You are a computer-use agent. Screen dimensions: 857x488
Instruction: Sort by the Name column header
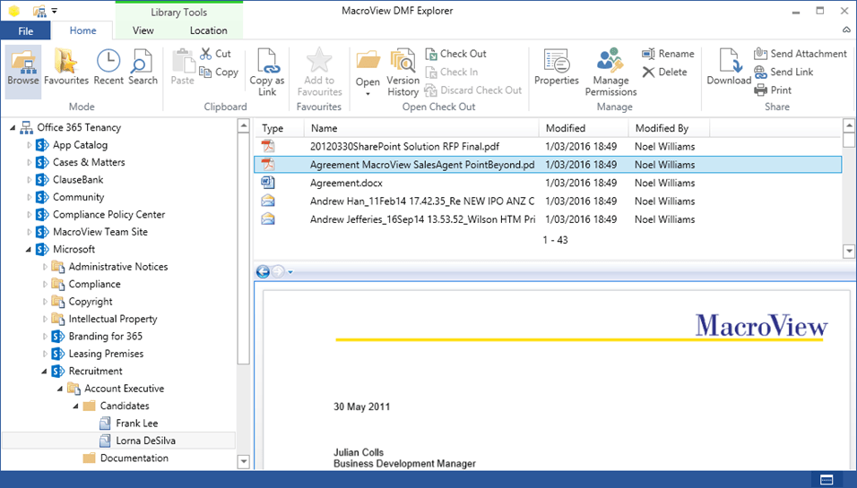pyautogui.click(x=420, y=128)
